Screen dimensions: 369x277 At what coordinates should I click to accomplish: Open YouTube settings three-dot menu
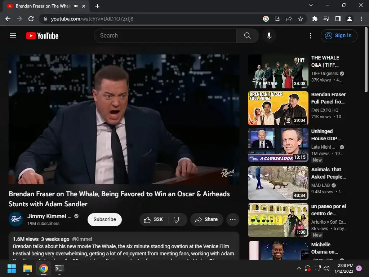pos(311,36)
